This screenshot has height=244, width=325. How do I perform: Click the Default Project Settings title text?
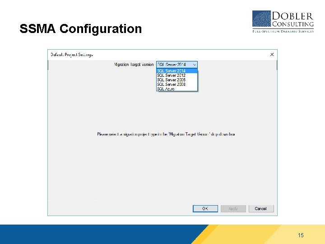pyautogui.click(x=72, y=55)
